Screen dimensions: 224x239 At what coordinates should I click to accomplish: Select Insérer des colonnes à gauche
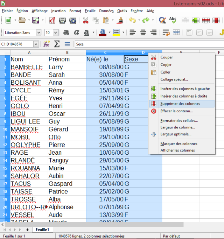pyautogui.click(x=185, y=89)
